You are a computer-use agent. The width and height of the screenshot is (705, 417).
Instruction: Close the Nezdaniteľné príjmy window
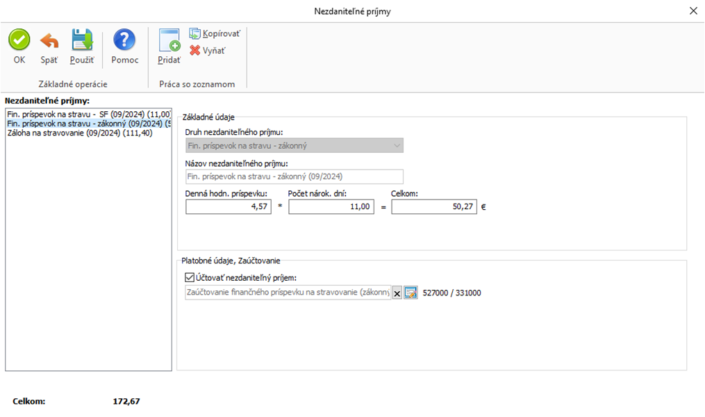click(692, 11)
